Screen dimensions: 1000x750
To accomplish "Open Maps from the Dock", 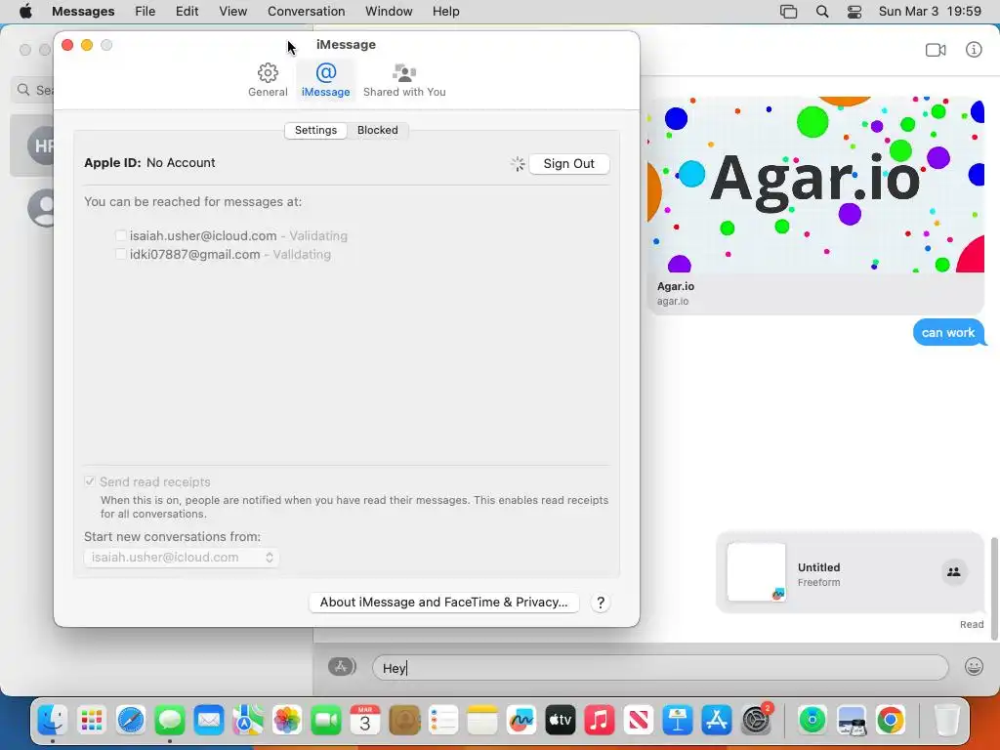I will pyautogui.click(x=247, y=720).
